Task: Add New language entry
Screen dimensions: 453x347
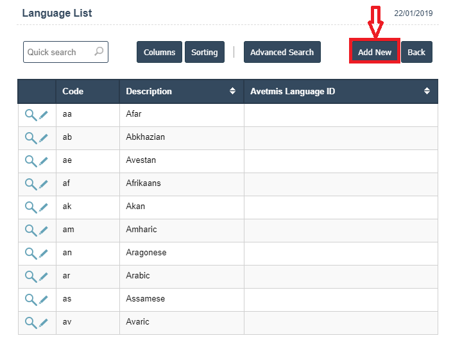Action: tap(375, 52)
